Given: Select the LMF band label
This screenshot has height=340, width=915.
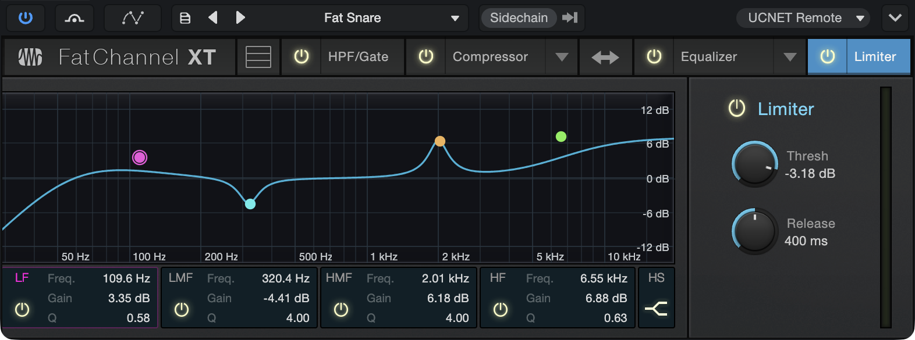Looking at the screenshot, I should click(180, 278).
